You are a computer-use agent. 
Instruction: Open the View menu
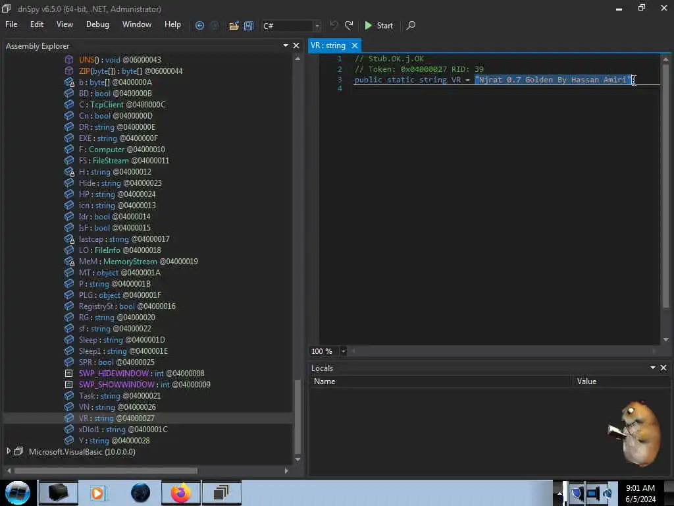(x=65, y=24)
